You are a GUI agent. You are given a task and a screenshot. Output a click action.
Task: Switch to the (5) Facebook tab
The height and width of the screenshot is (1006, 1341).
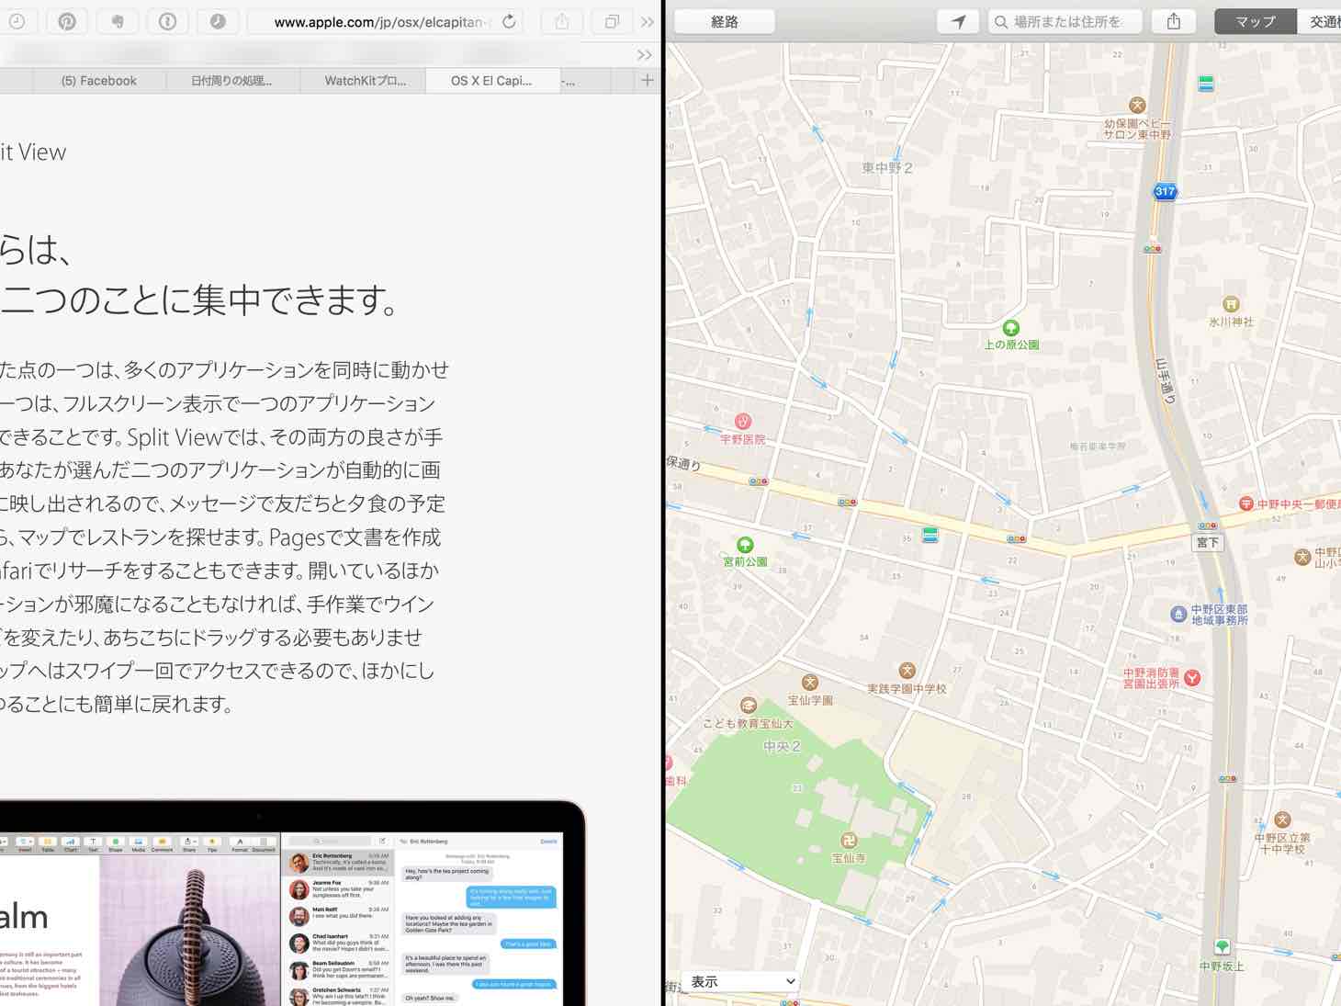coord(99,81)
